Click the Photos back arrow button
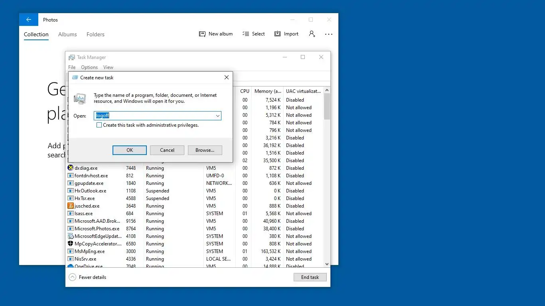The image size is (545, 306). (29, 20)
